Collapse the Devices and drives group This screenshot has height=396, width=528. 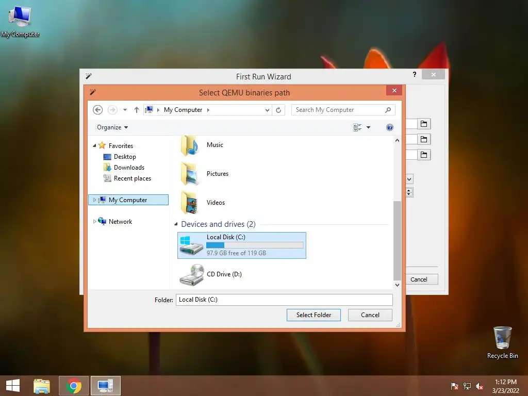(x=176, y=224)
